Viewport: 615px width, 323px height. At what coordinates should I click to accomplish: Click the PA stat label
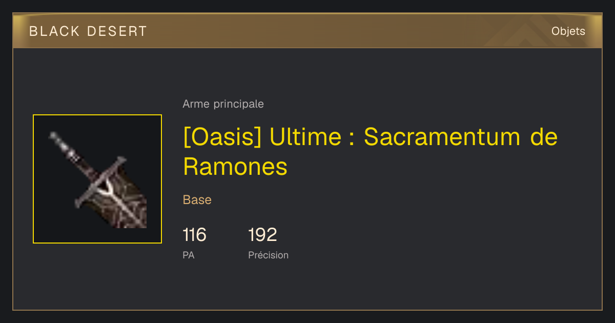pyautogui.click(x=189, y=255)
